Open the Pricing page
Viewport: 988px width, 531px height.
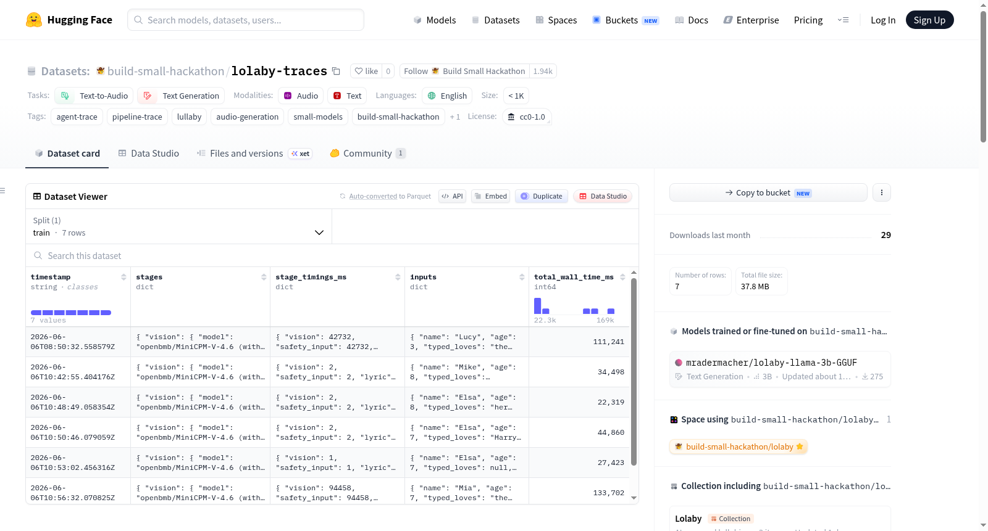click(x=808, y=20)
